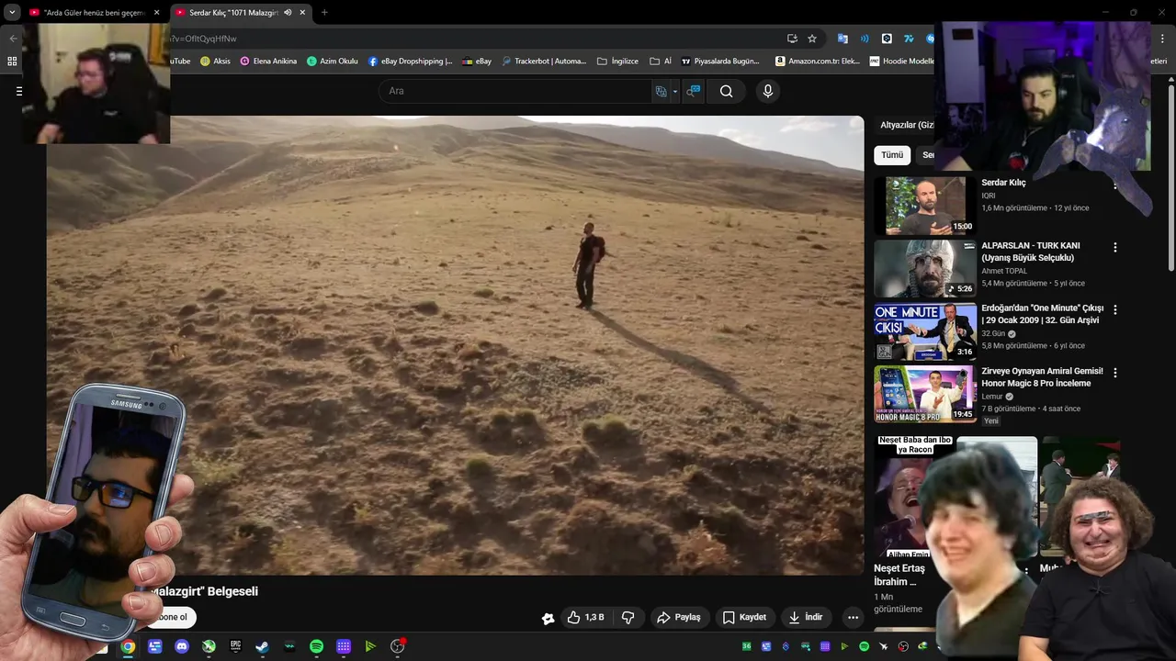Viewport: 1176px width, 661px height.
Task: Open the green play-arrow taskbar app
Action: 370,646
